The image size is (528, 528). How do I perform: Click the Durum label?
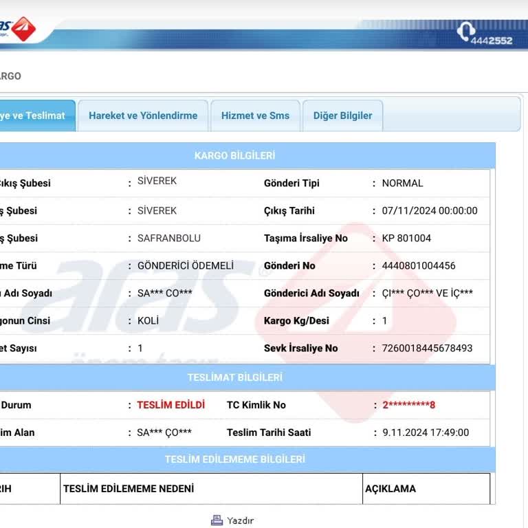click(16, 405)
